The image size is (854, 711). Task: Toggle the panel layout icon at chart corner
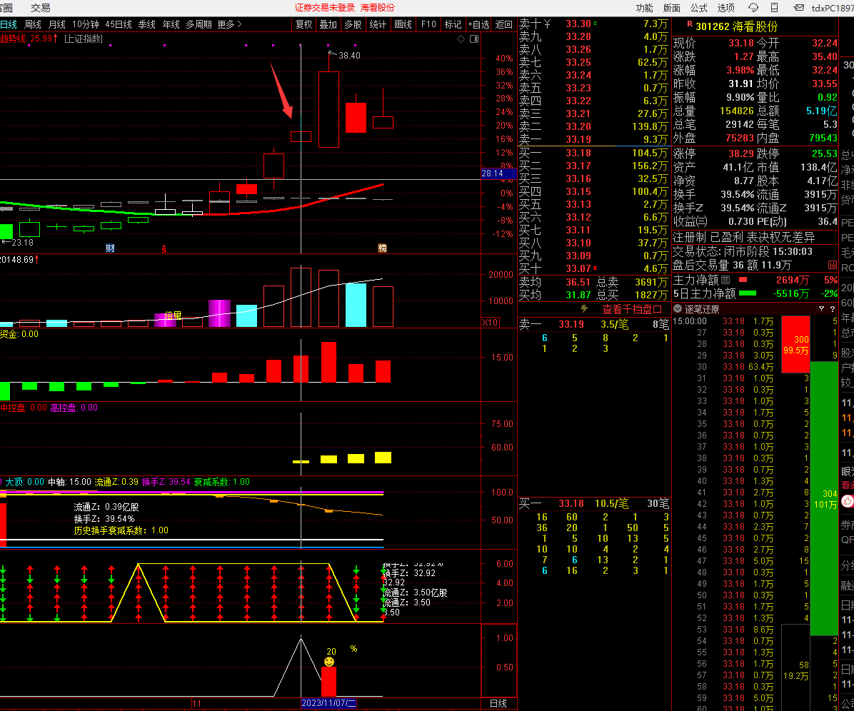(x=473, y=39)
